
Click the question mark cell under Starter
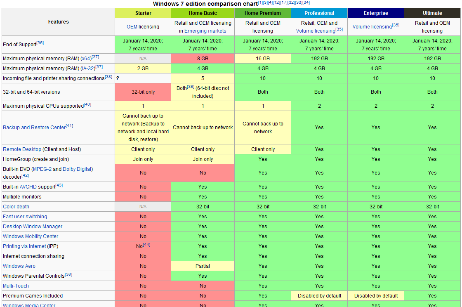pyautogui.click(x=143, y=78)
